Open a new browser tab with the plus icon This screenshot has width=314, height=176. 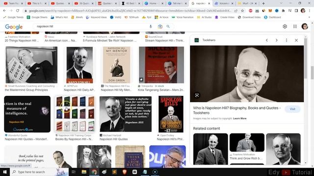pyautogui.click(x=263, y=3)
